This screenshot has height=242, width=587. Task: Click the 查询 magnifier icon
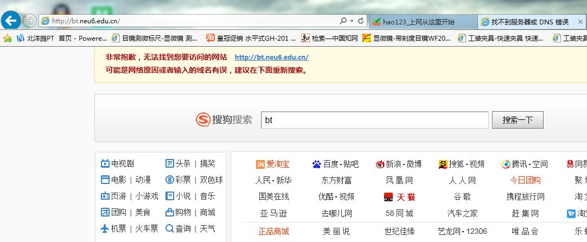pos(170,228)
